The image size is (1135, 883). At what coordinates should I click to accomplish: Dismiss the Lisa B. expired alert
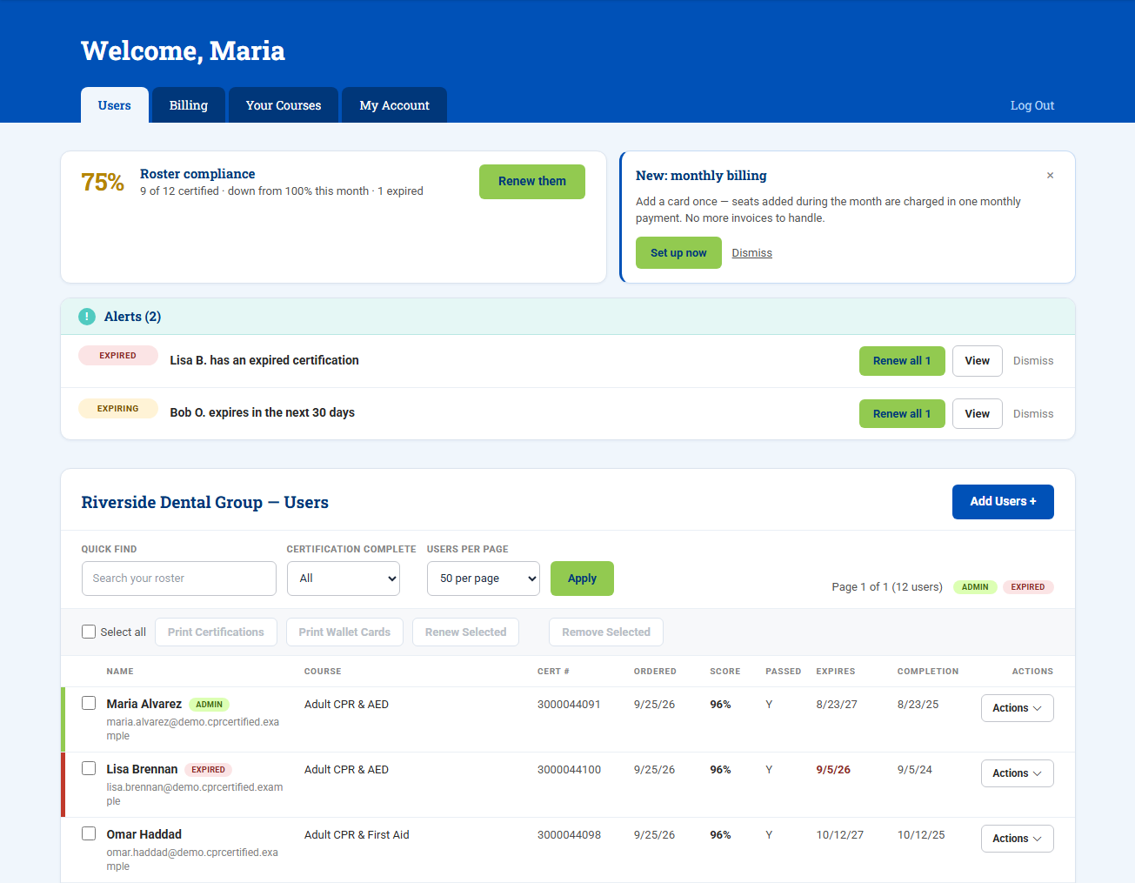click(x=1033, y=361)
